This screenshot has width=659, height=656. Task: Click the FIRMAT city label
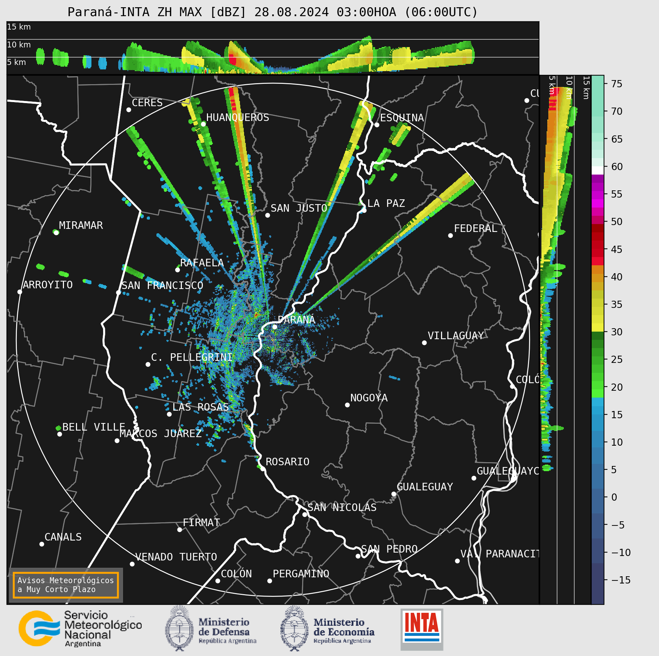tap(201, 523)
